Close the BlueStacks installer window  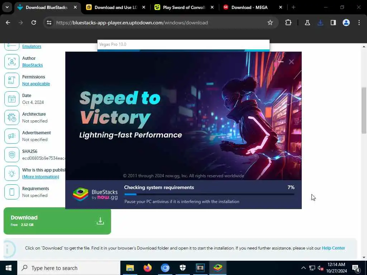click(x=291, y=62)
